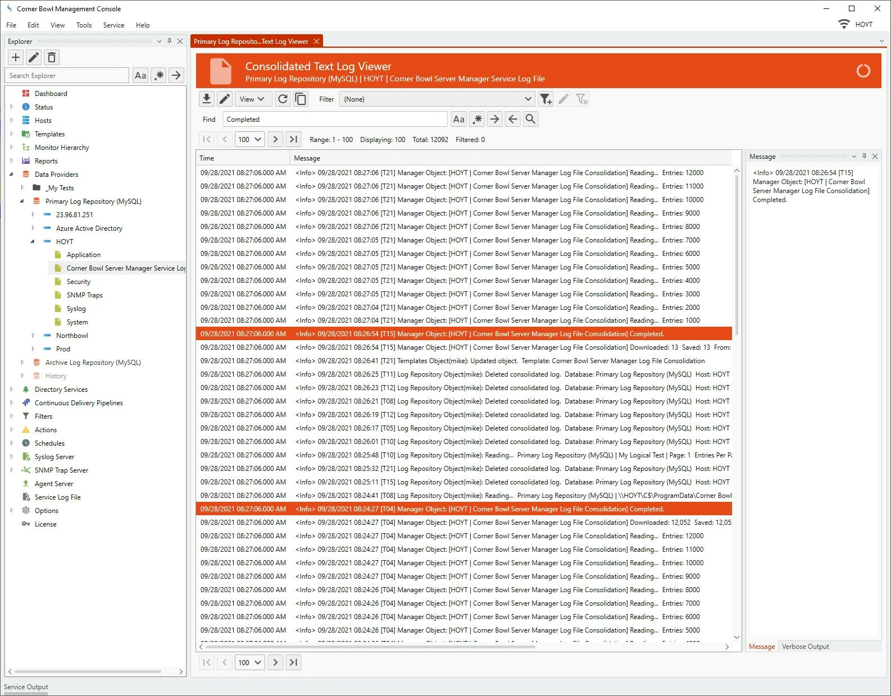Click the add filter funnel icon
Image resolution: width=891 pixels, height=696 pixels.
pos(545,99)
